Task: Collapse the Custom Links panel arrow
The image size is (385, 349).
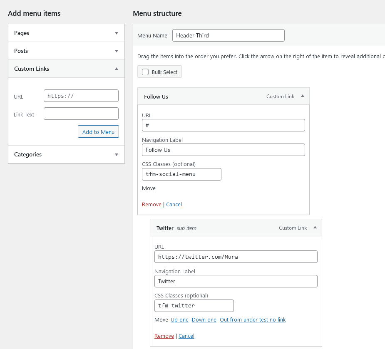Action: point(117,69)
